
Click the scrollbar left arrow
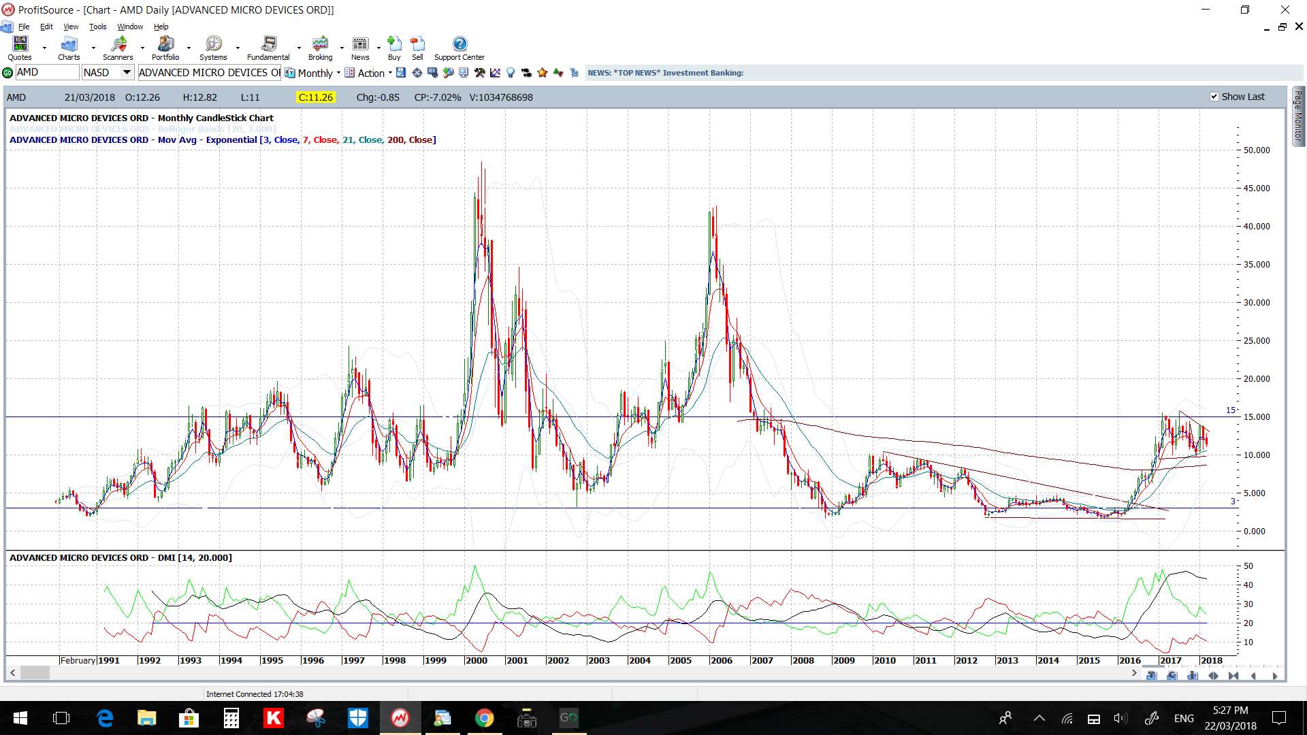click(x=12, y=672)
